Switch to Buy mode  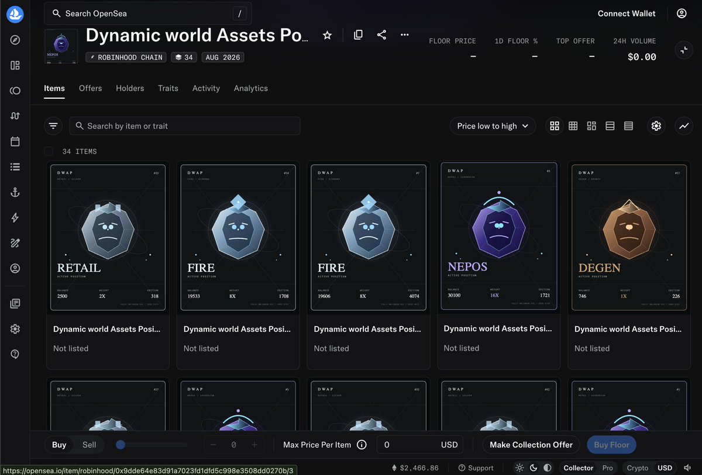[59, 445]
